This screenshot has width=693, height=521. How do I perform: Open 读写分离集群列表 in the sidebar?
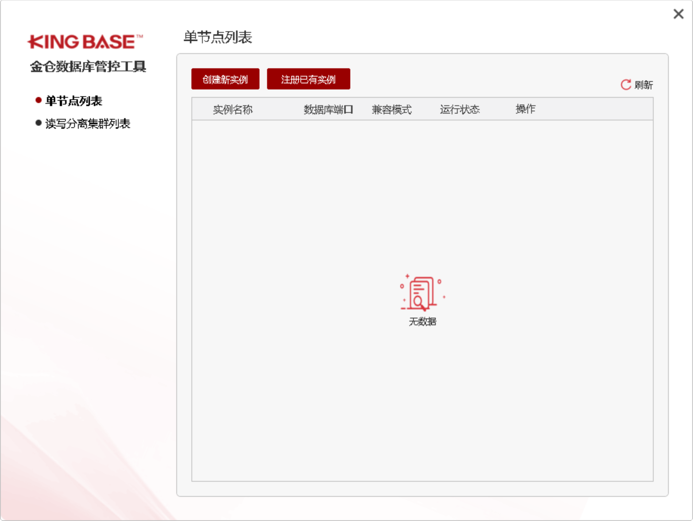88,123
